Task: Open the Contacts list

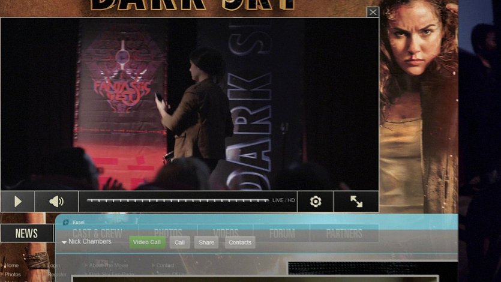Action: (240, 242)
